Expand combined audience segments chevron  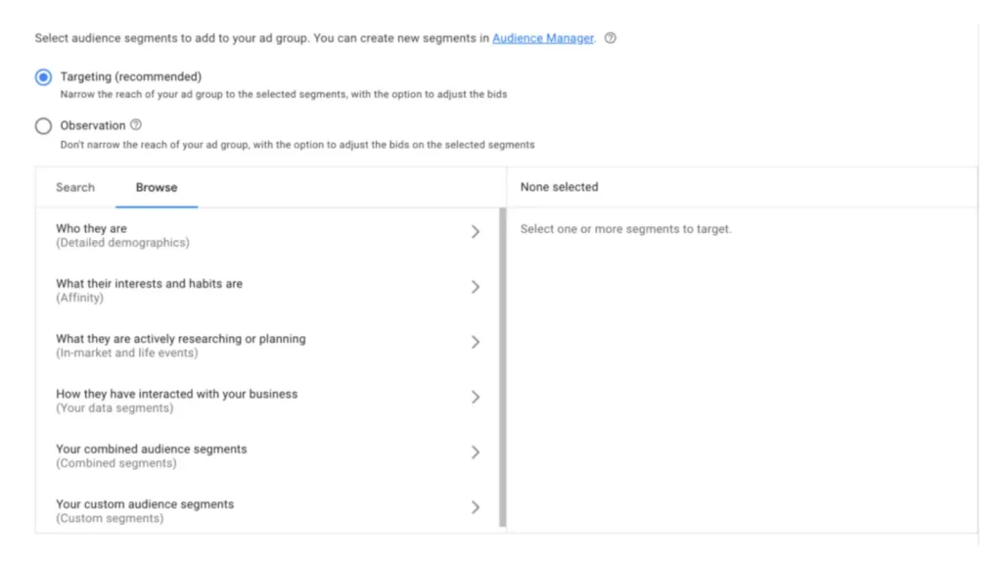tap(476, 452)
